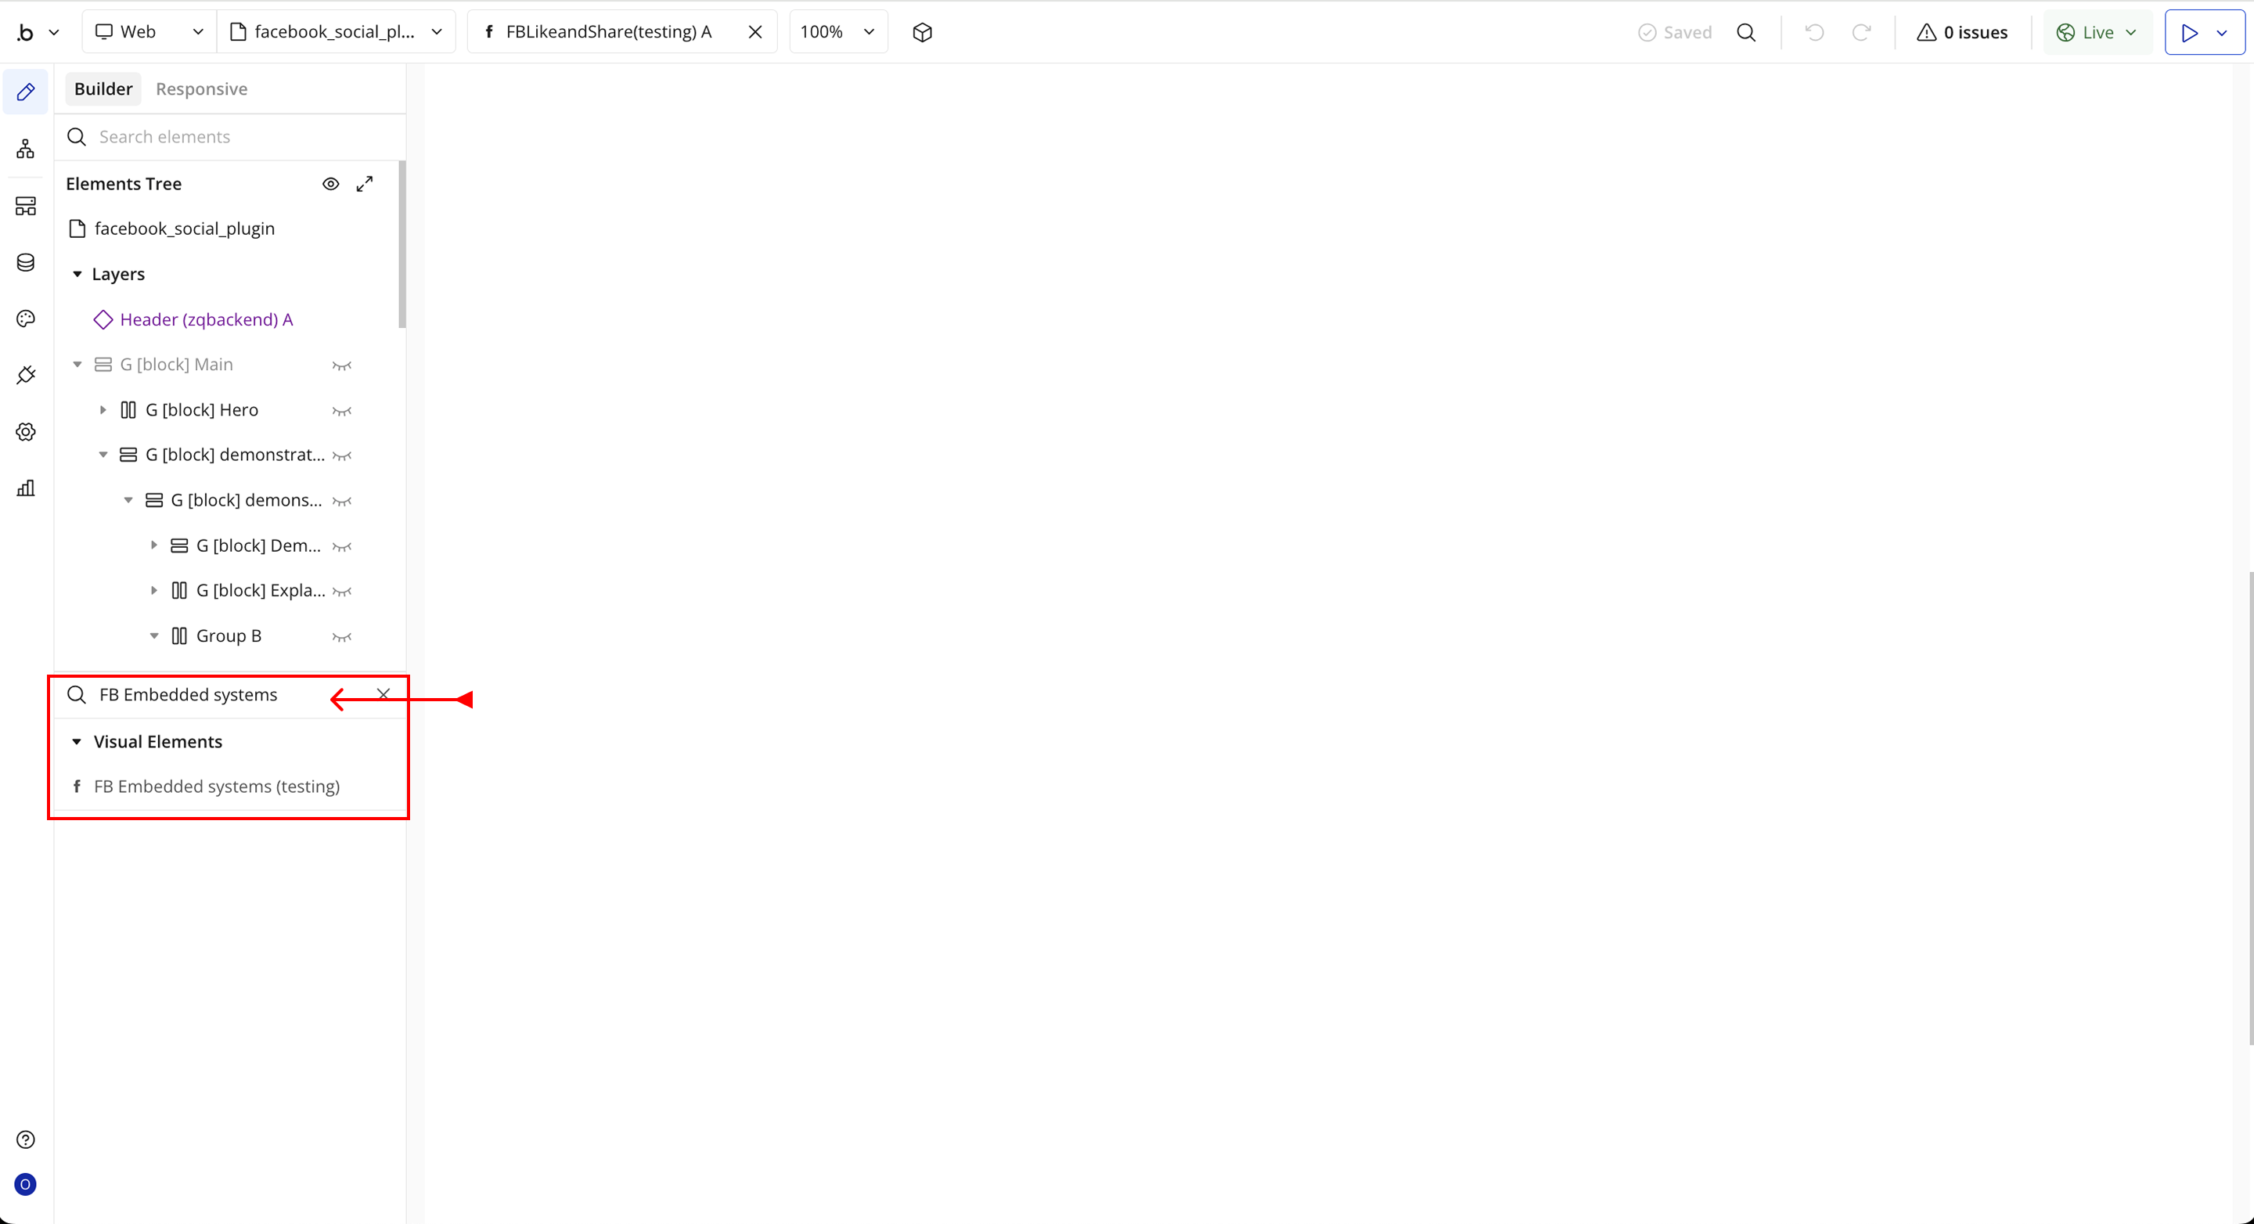2254x1224 pixels.
Task: Expand the G [block] Hero tree item
Action: (x=103, y=410)
